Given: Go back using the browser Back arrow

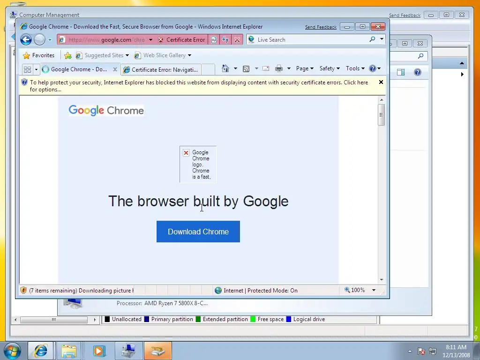Looking at the screenshot, I should click(26, 39).
